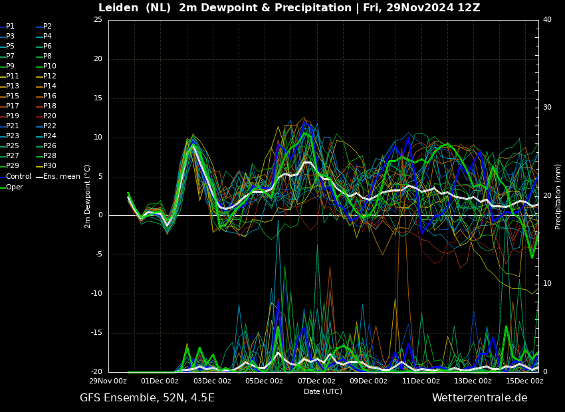This screenshot has width=565, height=412.
Task: Click the Precipitation (mm) axis label
Action: 558,196
